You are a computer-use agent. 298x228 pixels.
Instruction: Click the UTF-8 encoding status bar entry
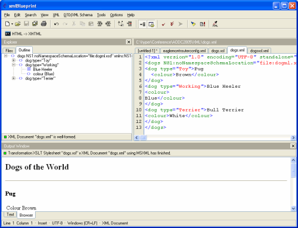coord(57,223)
